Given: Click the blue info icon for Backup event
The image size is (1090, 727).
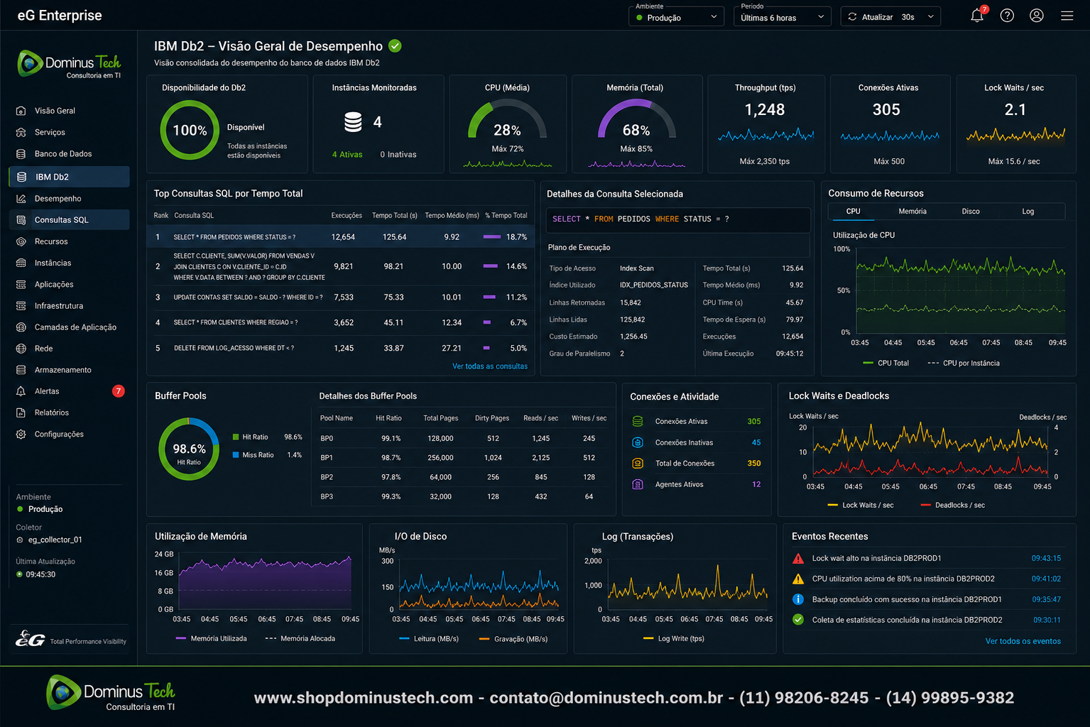Looking at the screenshot, I should [798, 599].
